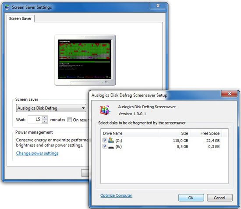Click the Wait minutes input field
The width and height of the screenshot is (241, 209).
pos(35,120)
